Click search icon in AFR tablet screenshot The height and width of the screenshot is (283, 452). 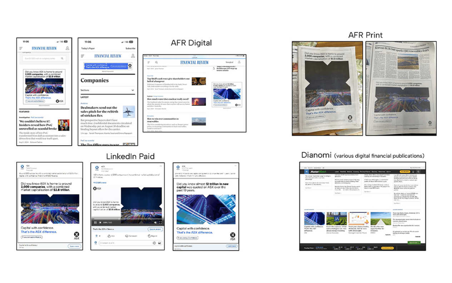point(156,62)
